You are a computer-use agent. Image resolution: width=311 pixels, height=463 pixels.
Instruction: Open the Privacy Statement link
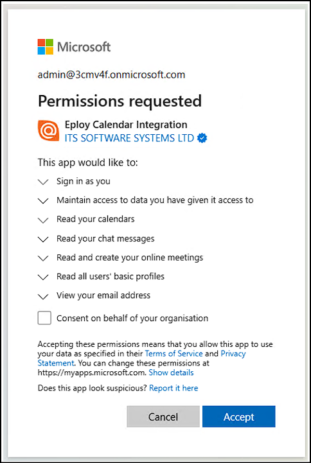click(142, 358)
